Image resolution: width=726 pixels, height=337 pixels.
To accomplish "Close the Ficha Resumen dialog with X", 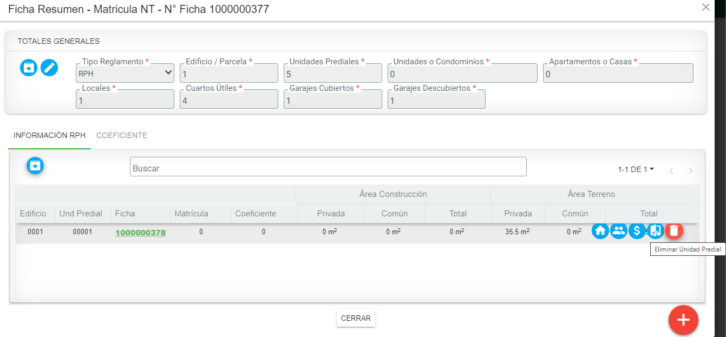I will (705, 8).
